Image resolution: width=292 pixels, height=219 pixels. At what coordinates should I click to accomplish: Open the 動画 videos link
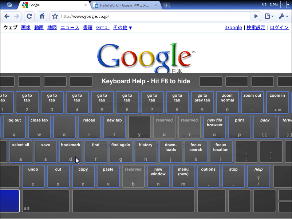pyautogui.click(x=39, y=28)
